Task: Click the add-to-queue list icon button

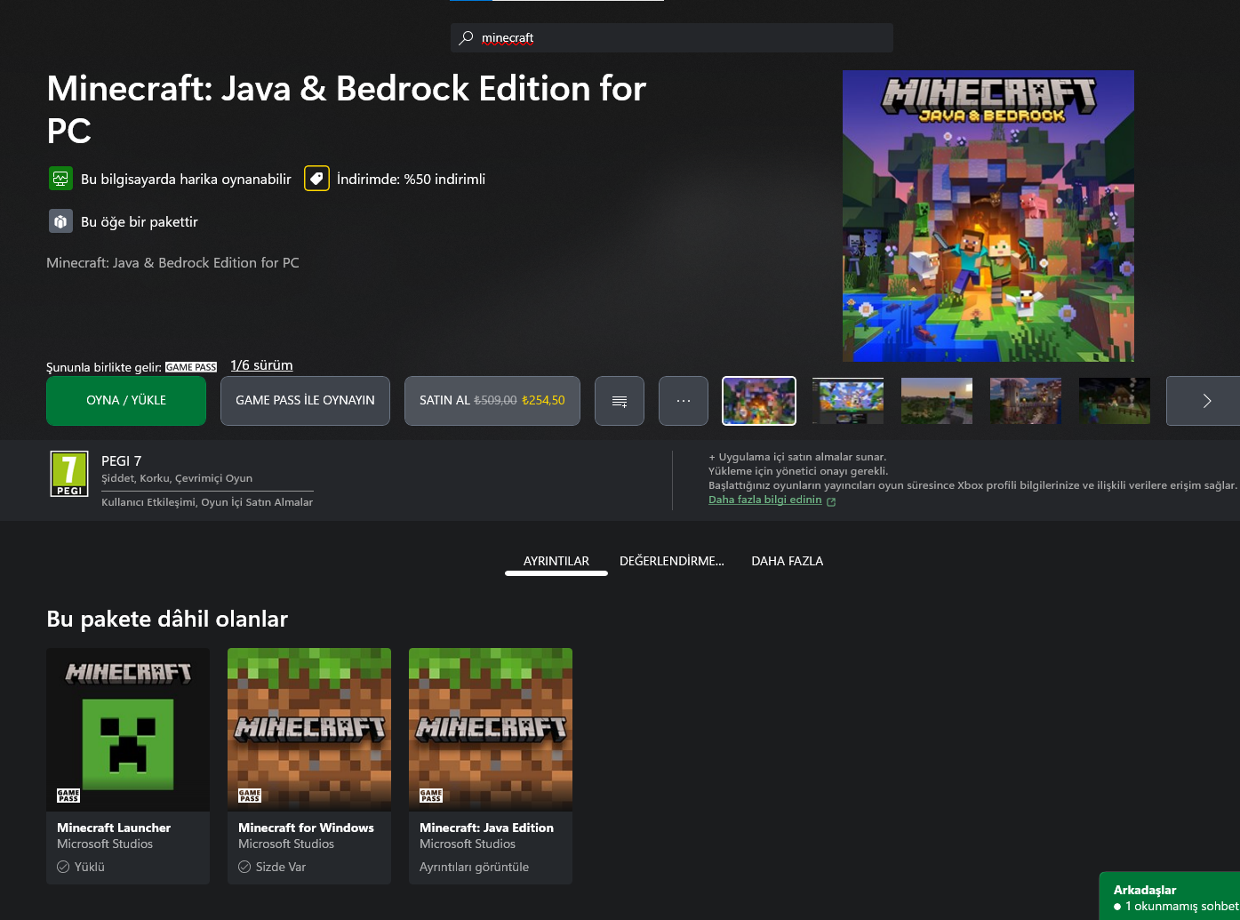Action: coord(620,401)
